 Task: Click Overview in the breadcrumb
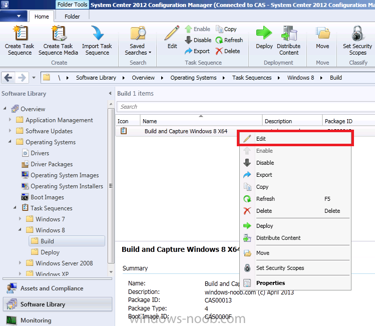pyautogui.click(x=143, y=78)
